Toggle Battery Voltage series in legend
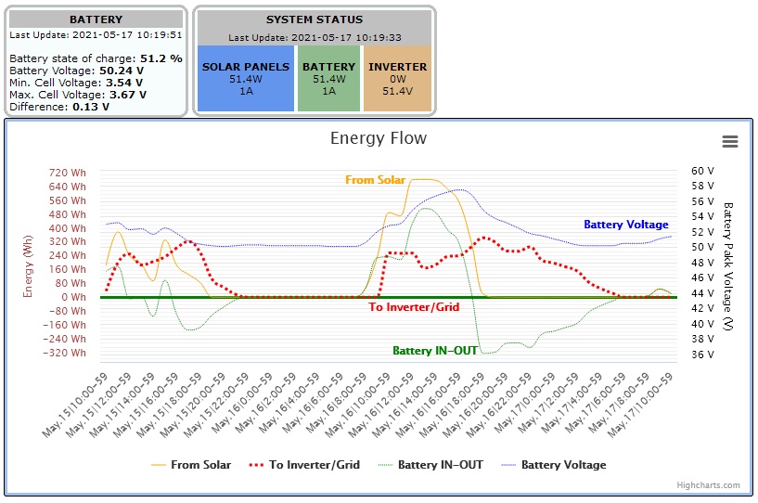 click(554, 465)
